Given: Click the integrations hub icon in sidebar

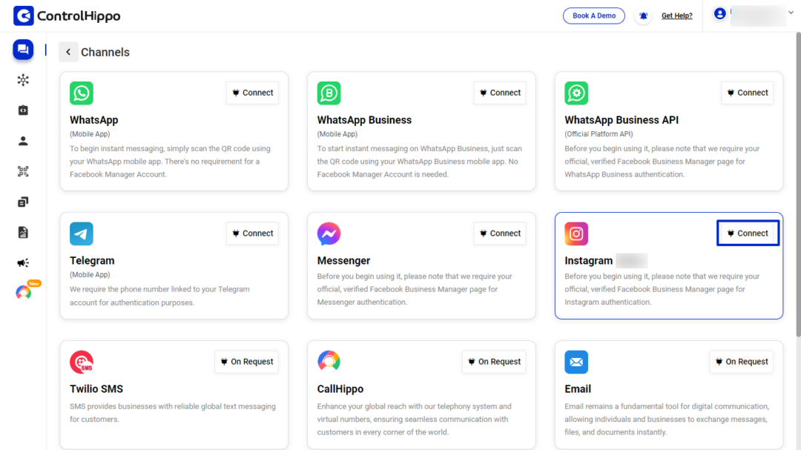Looking at the screenshot, I should (x=23, y=80).
